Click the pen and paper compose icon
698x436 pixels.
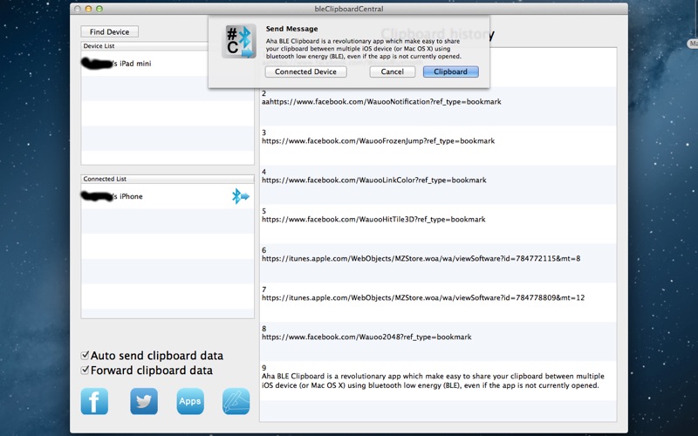tap(236, 401)
